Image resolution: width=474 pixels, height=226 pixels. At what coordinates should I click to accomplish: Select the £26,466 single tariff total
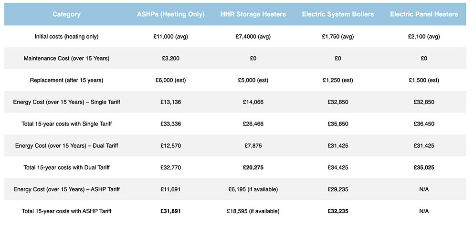pyautogui.click(x=253, y=124)
